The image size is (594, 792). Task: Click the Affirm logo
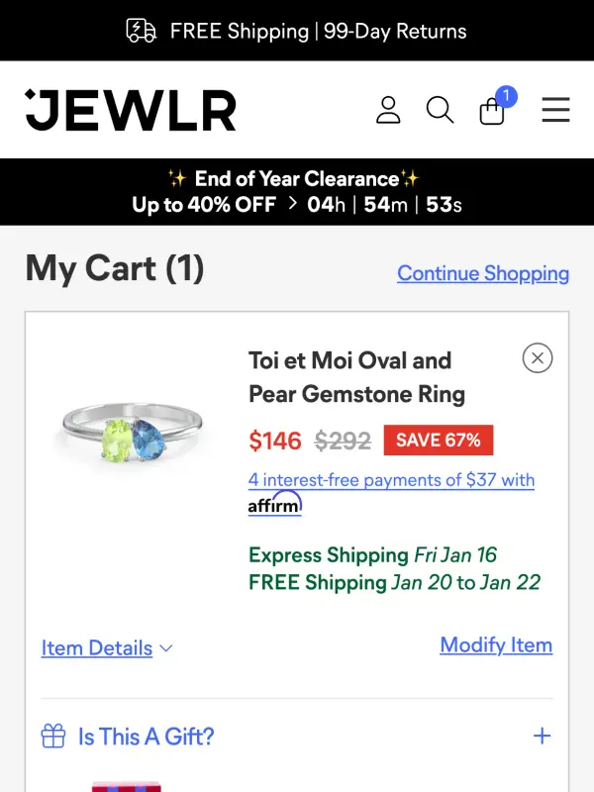point(274,505)
